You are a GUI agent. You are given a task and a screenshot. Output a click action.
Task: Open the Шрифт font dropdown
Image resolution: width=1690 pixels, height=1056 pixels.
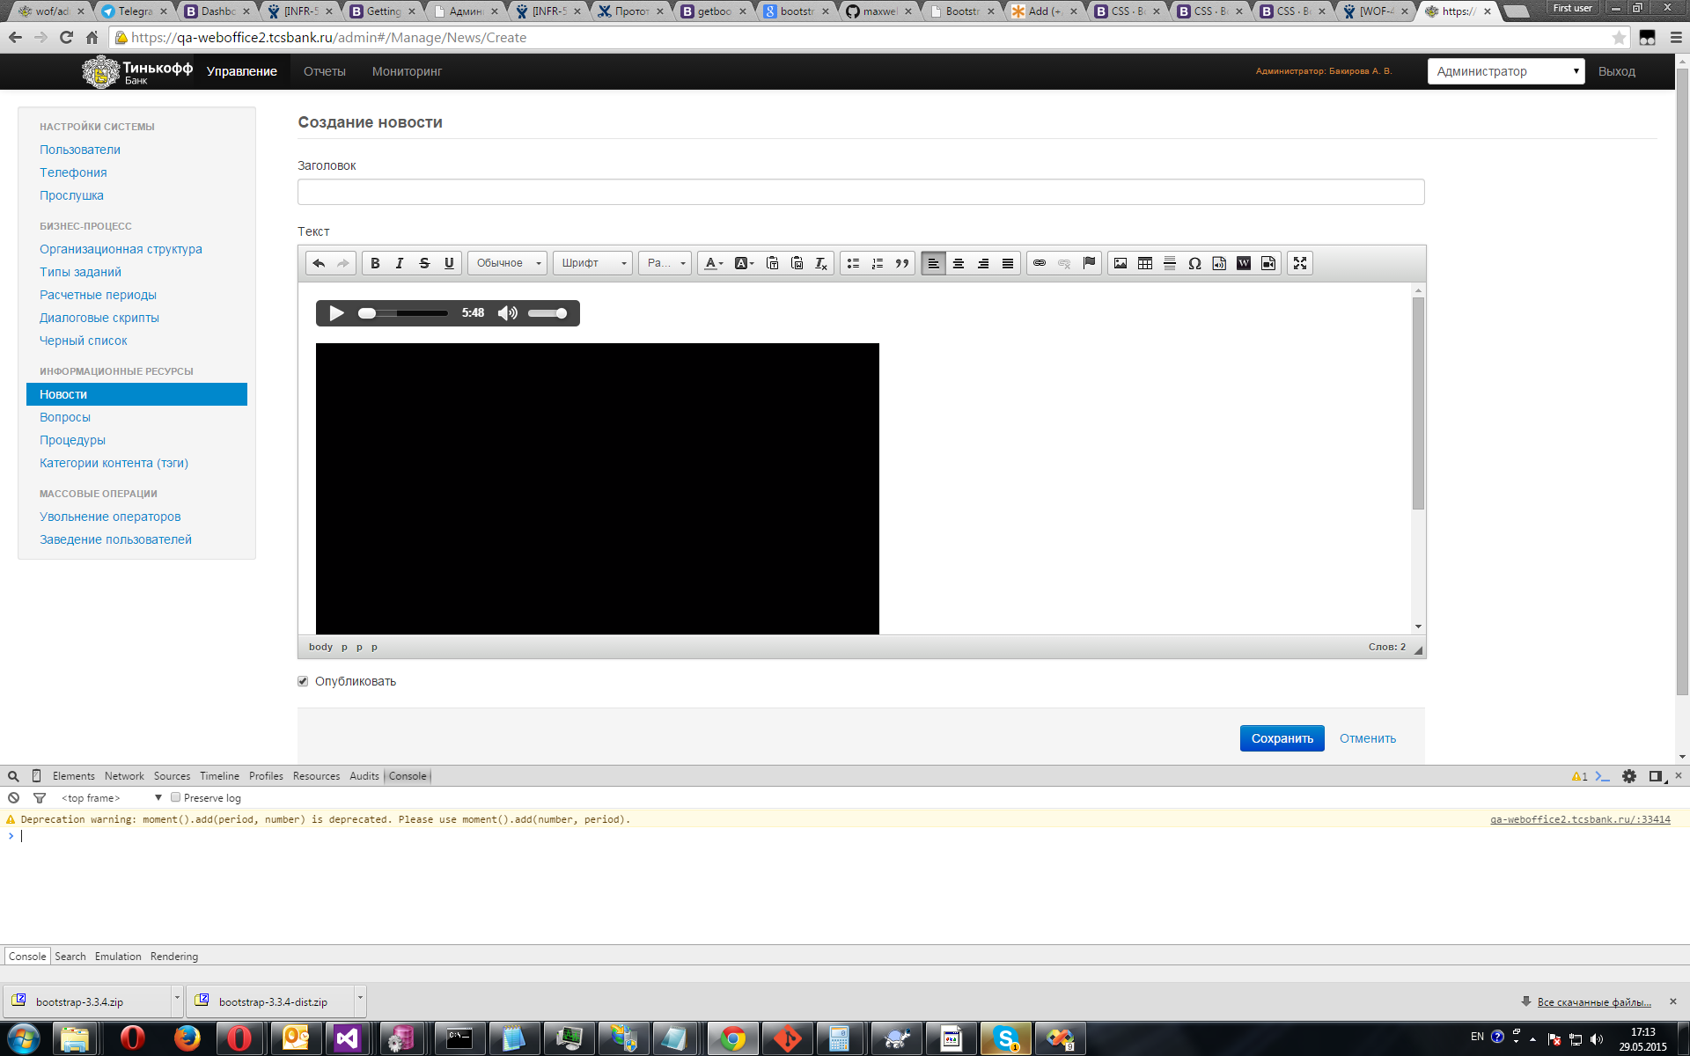click(x=593, y=263)
